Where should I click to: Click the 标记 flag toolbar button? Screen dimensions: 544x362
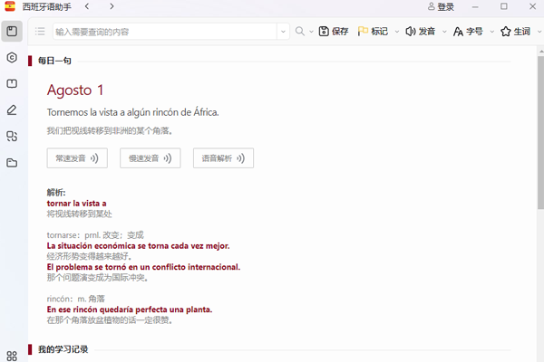[373, 31]
